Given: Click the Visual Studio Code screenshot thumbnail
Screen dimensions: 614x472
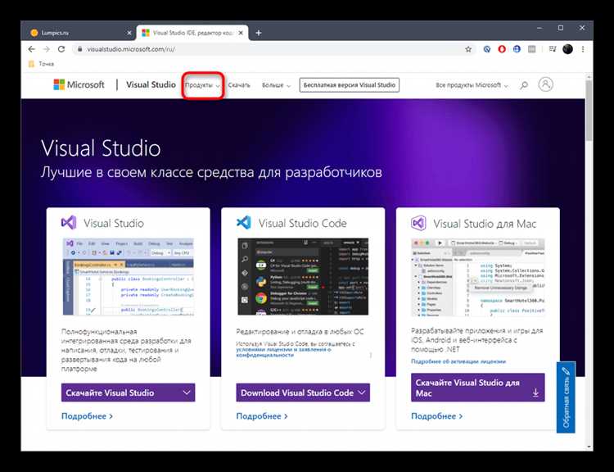Looking at the screenshot, I should tap(303, 276).
